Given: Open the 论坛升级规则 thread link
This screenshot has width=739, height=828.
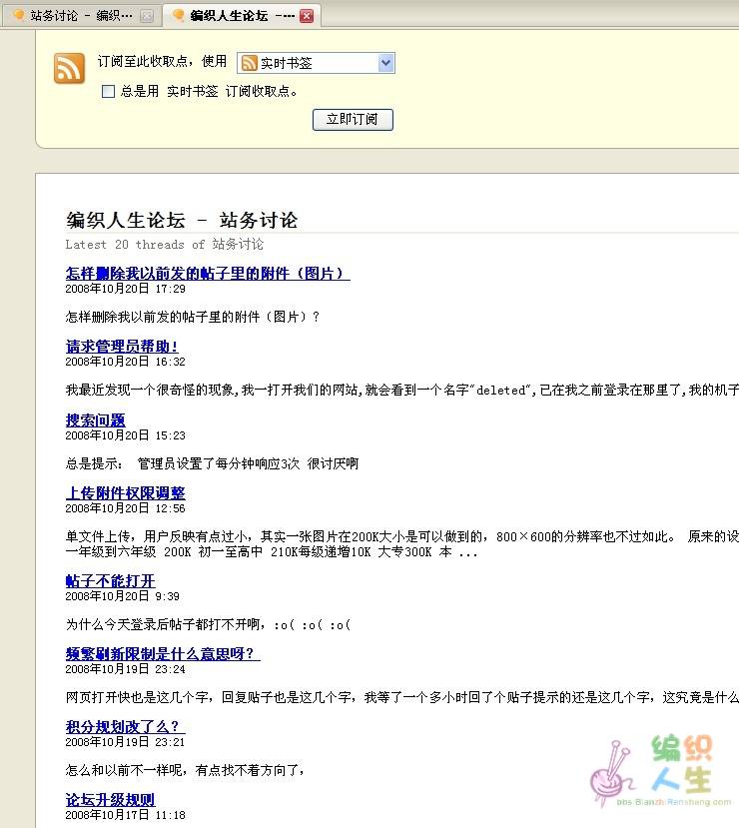Looking at the screenshot, I should tap(110, 799).
